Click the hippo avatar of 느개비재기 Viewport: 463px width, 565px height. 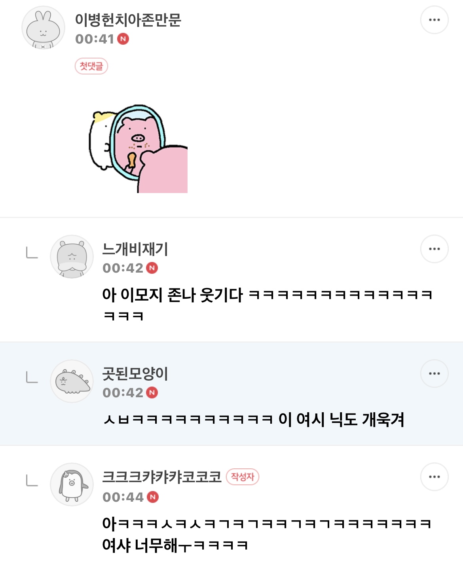72,256
